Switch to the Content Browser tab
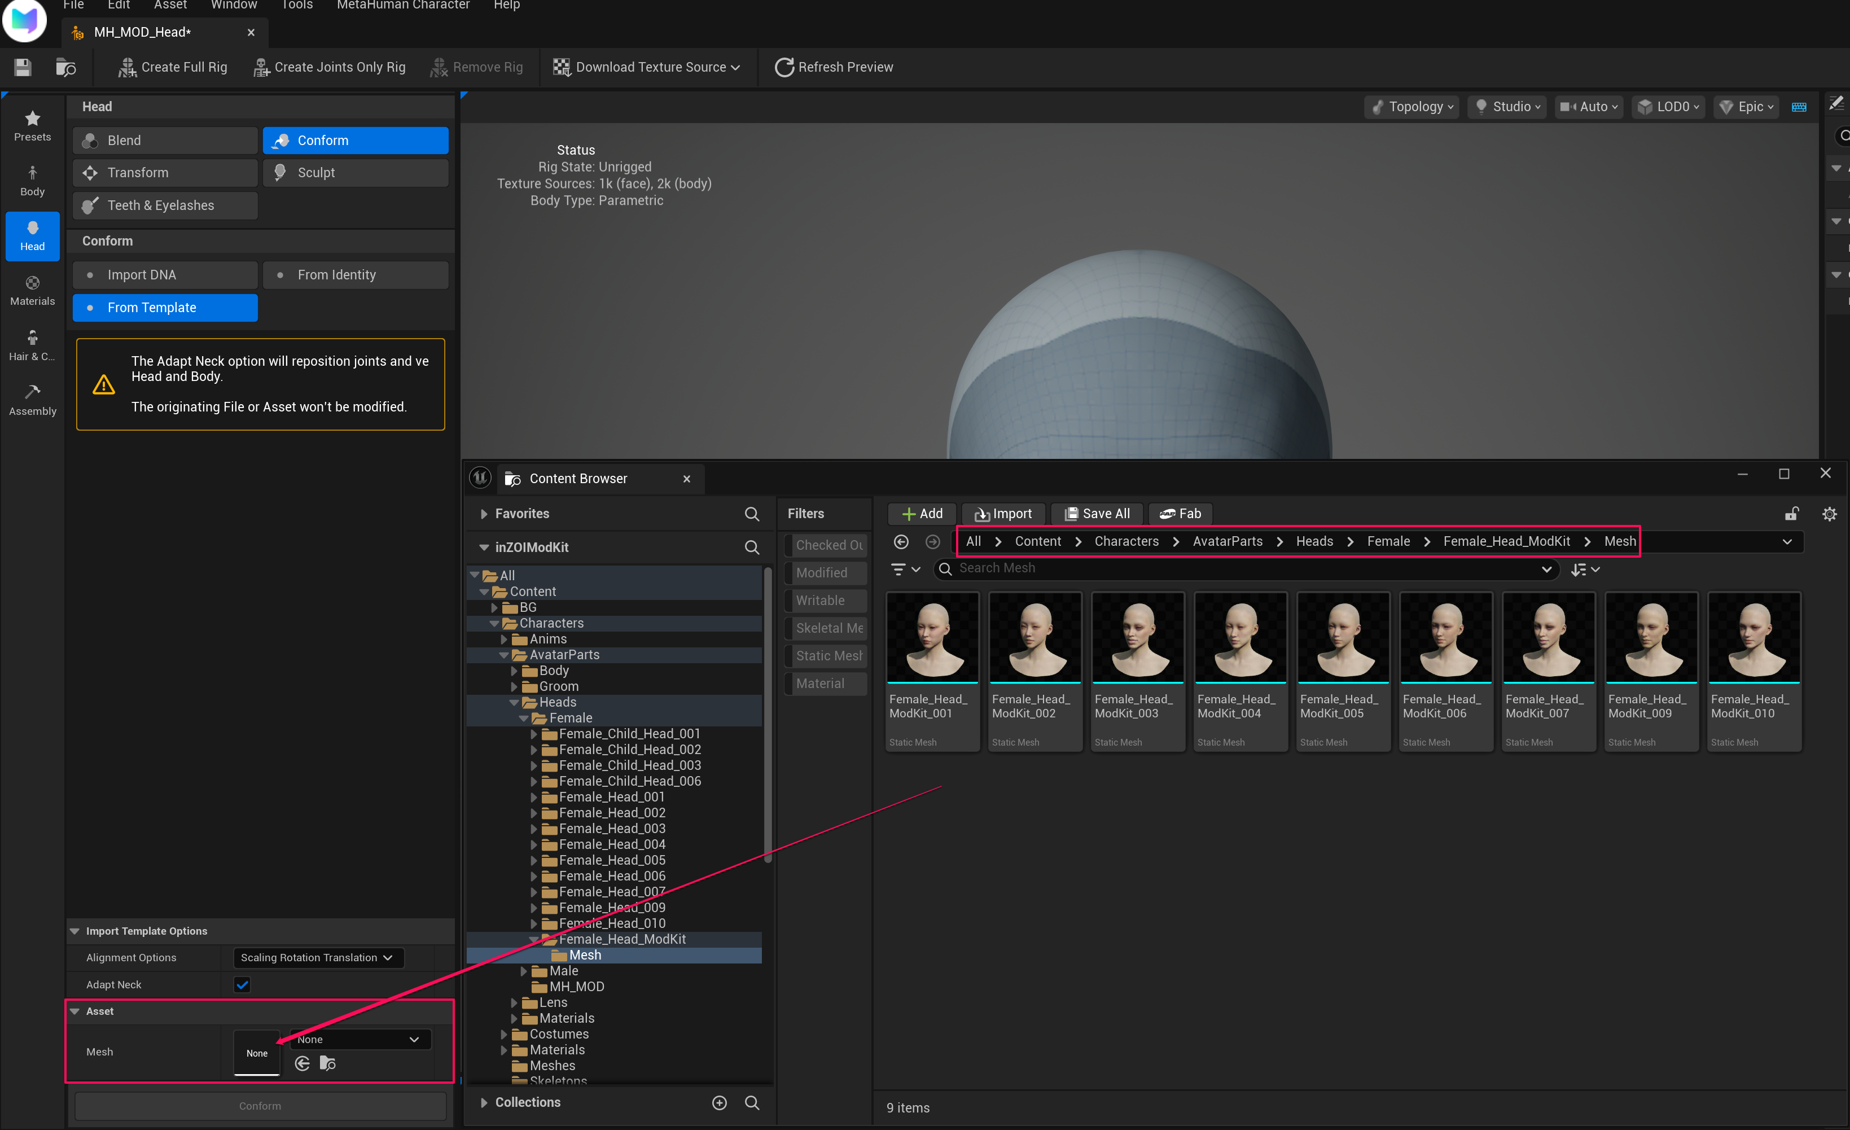 [x=577, y=478]
